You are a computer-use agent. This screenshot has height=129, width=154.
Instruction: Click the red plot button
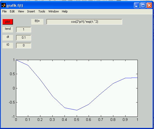[8, 22]
